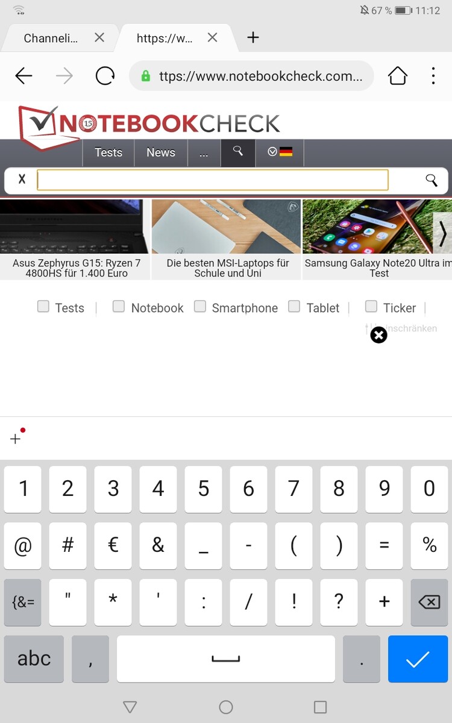Dismiss overlay with black circular close icon

click(x=378, y=335)
